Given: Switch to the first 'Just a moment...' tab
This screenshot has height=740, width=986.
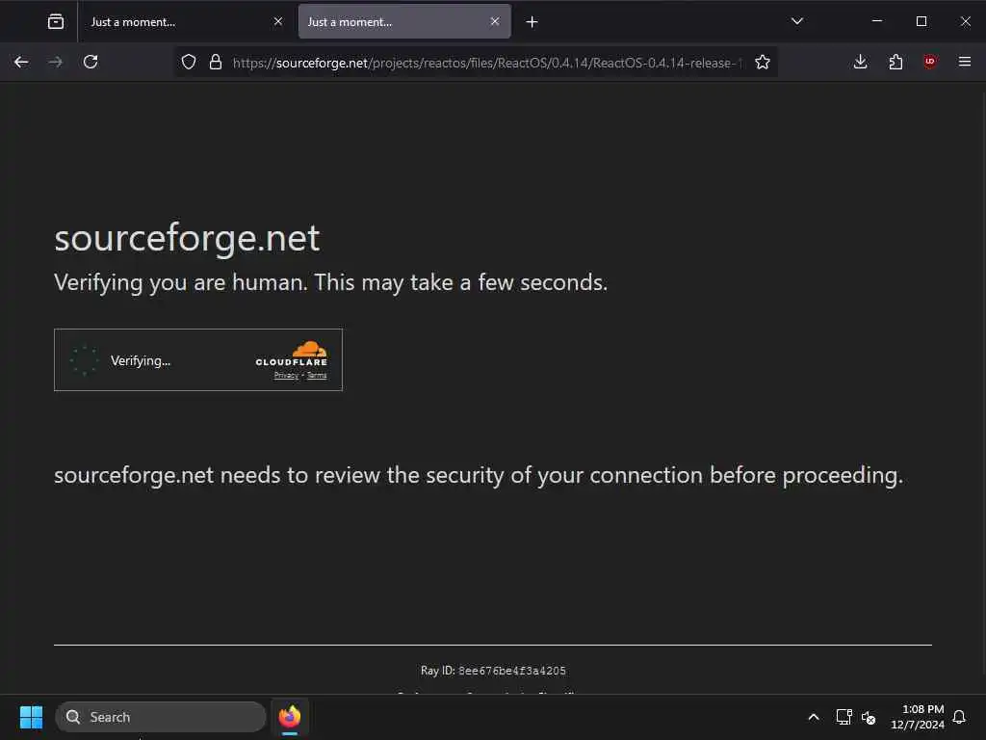Looking at the screenshot, I should [x=173, y=21].
